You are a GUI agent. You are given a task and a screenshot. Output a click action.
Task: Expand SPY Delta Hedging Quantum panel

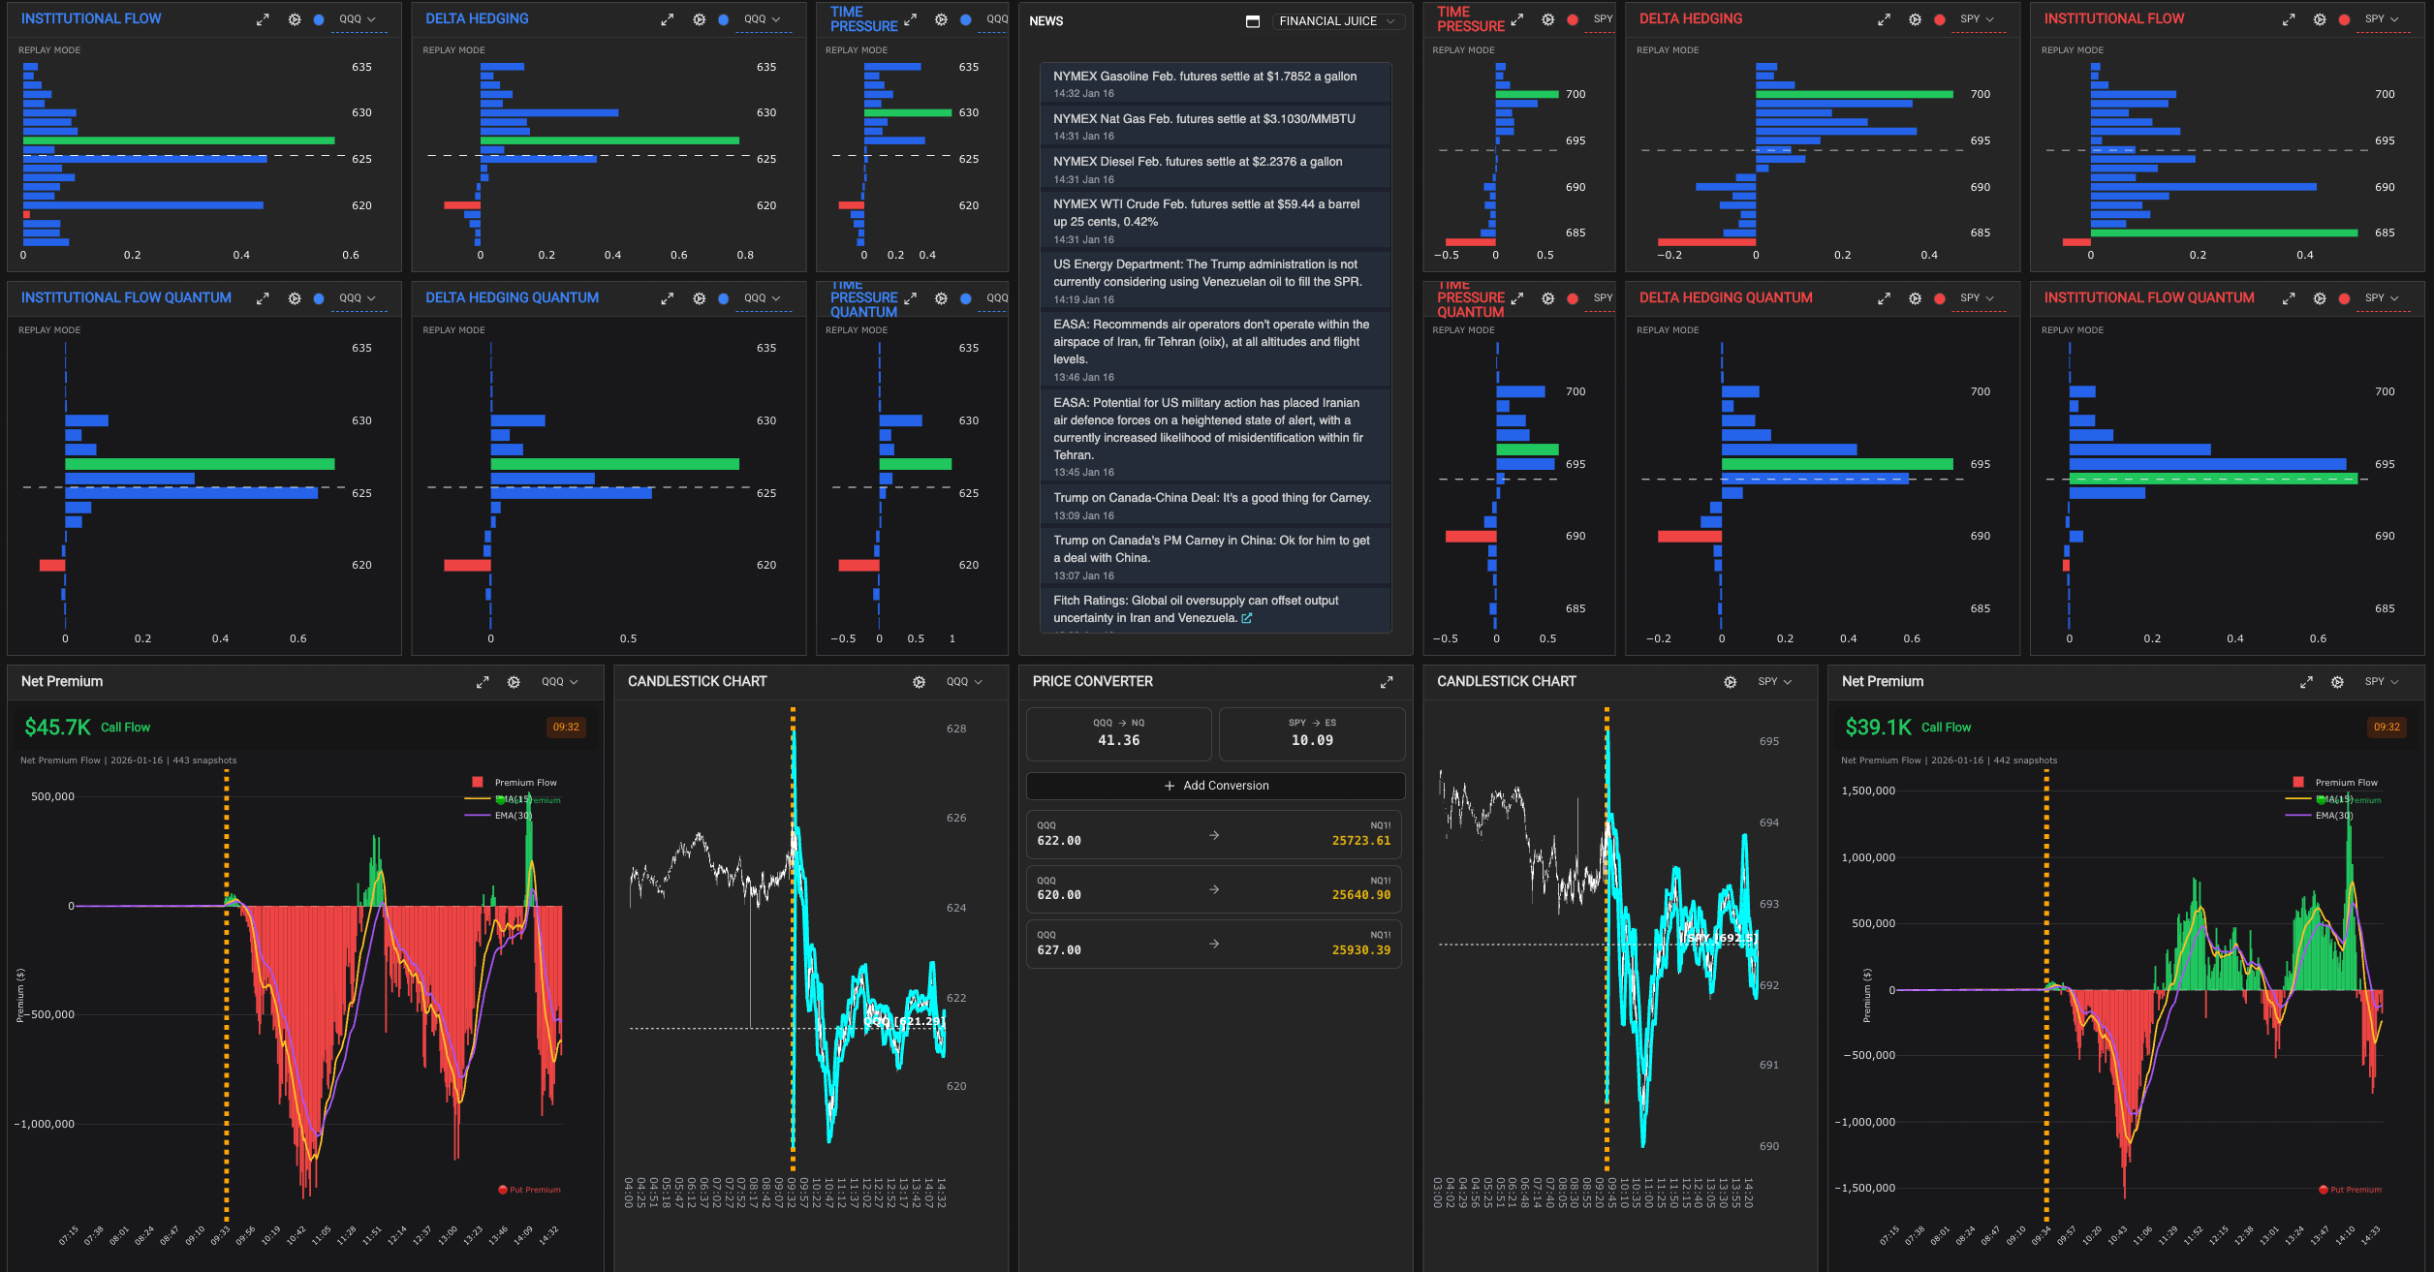click(x=1884, y=298)
